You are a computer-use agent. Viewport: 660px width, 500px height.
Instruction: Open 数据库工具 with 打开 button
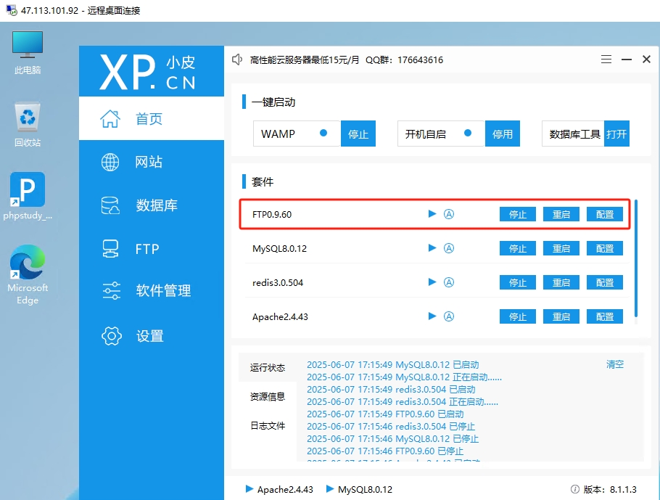click(616, 134)
